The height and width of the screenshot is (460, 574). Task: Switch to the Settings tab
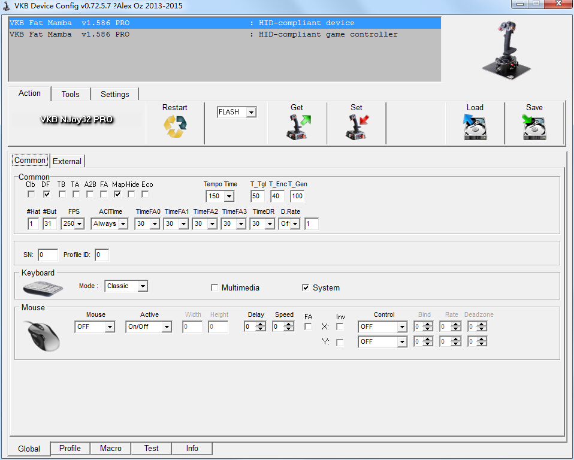pyautogui.click(x=115, y=95)
